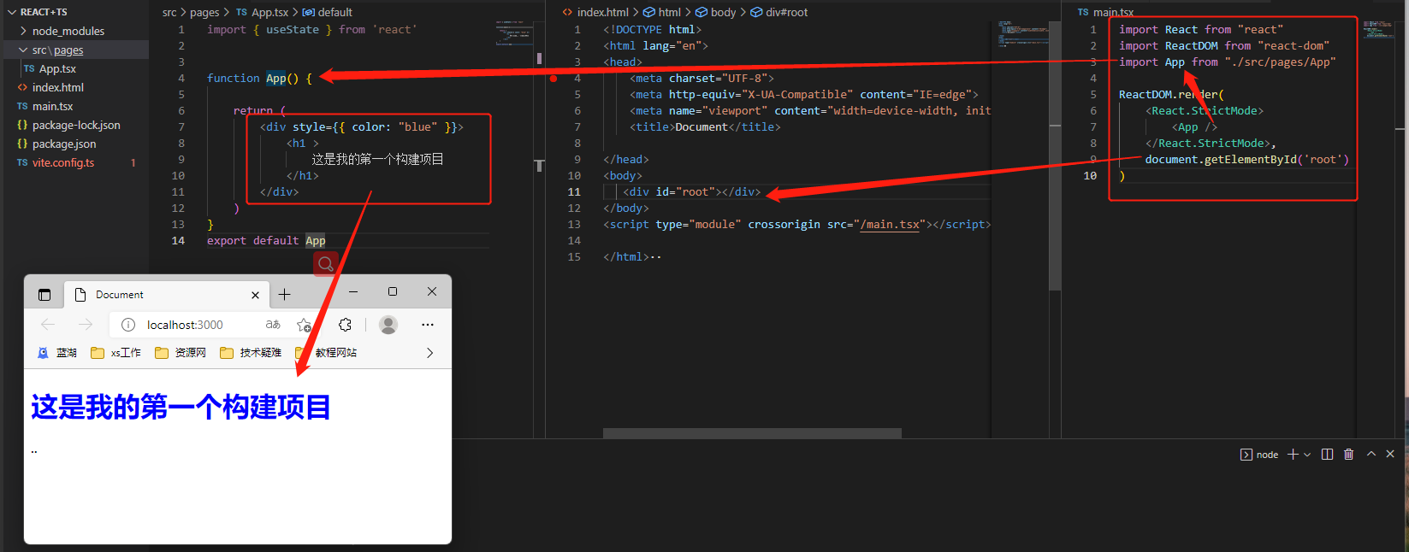Click line 14 export default App in App.tsx
This screenshot has width=1409, height=552.
pos(266,241)
